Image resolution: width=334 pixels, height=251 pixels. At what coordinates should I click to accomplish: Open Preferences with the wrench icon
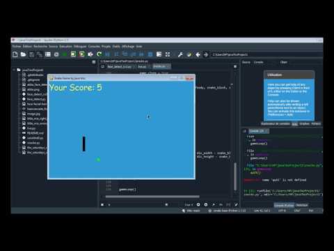coord(180,54)
